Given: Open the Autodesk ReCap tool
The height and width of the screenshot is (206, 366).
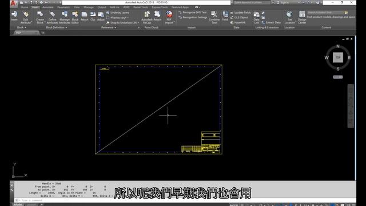Looking at the screenshot, I should 147,17.
